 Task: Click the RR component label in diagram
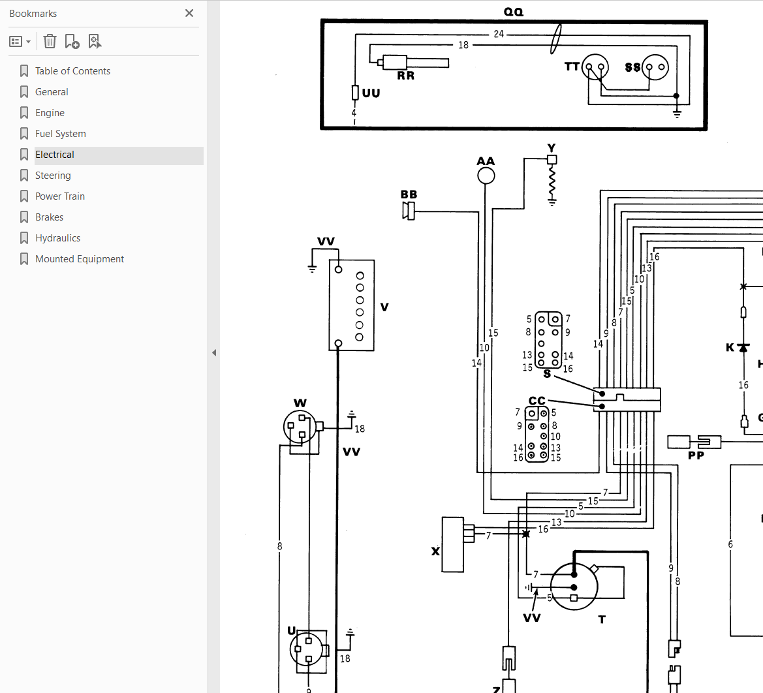406,76
